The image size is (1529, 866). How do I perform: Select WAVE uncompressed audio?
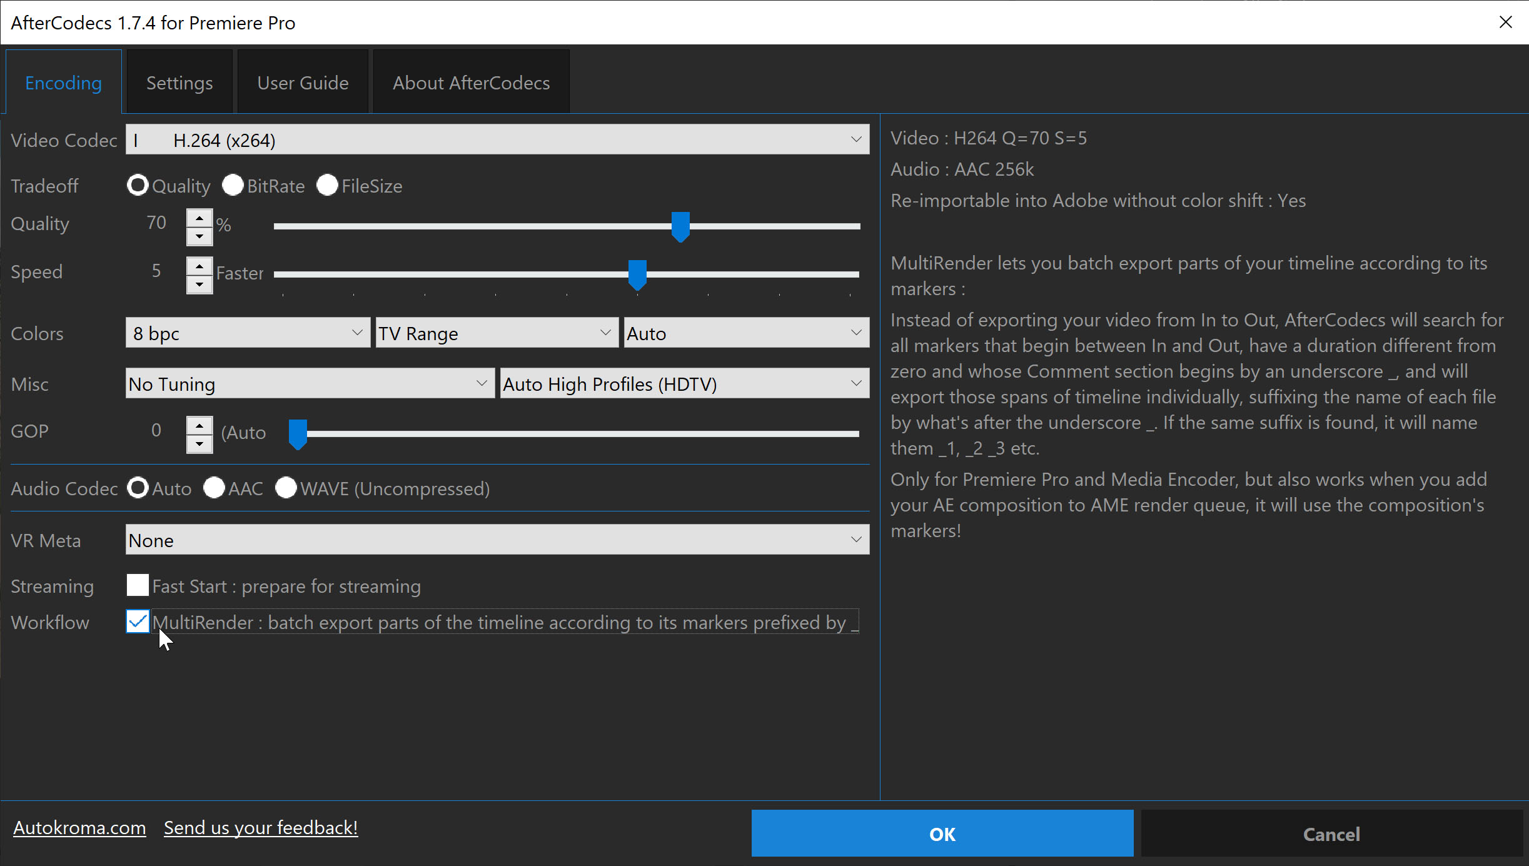coord(286,488)
